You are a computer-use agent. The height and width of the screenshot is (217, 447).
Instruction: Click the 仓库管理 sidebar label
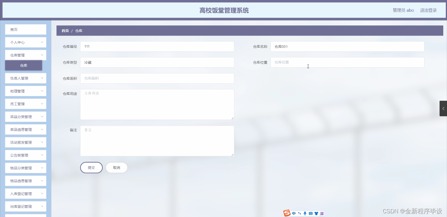point(17,55)
